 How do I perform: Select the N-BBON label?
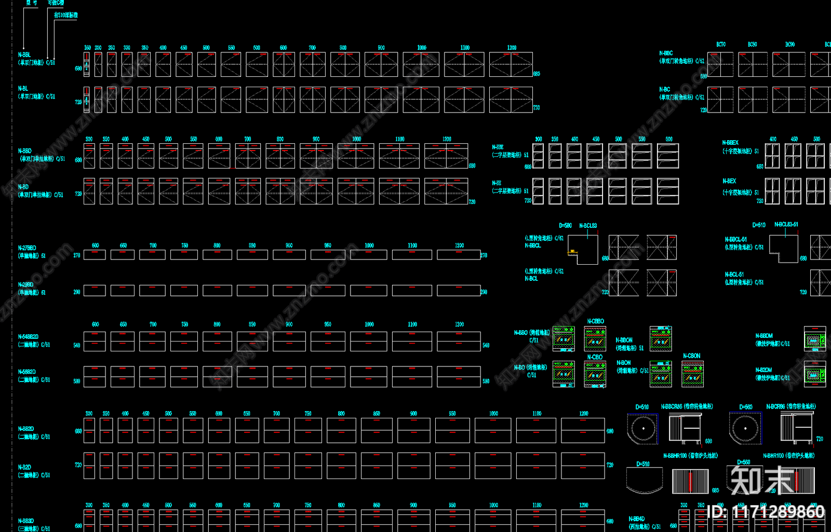pyautogui.click(x=624, y=340)
